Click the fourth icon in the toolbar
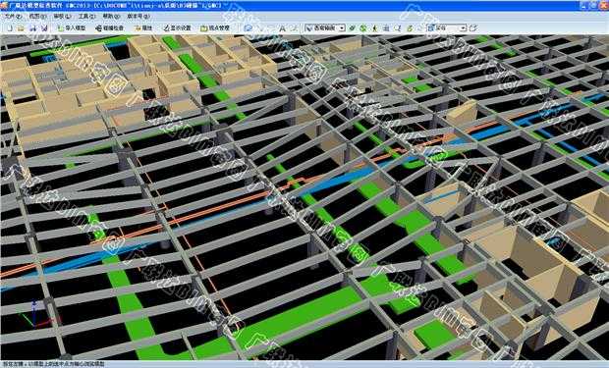This screenshot has width=609, height=368. [x=44, y=27]
